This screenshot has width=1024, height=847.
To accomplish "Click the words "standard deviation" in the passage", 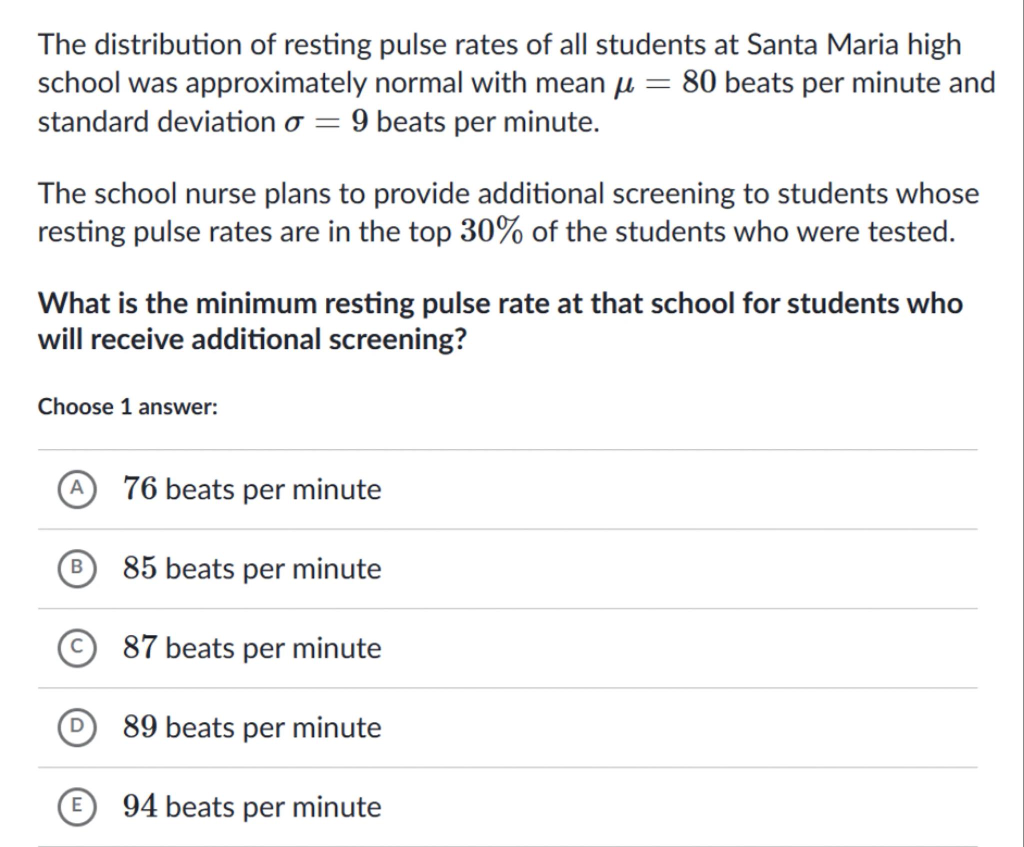I will point(156,122).
